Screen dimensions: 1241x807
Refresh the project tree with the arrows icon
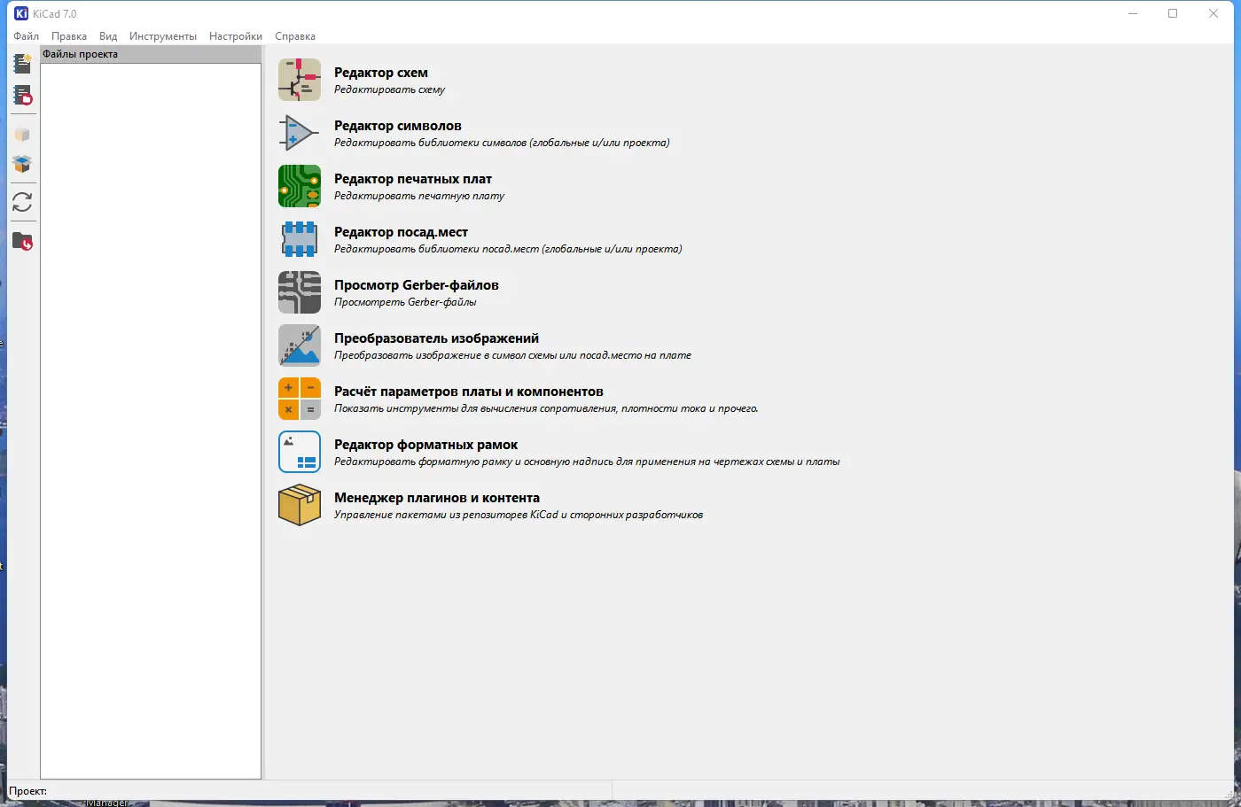(22, 203)
